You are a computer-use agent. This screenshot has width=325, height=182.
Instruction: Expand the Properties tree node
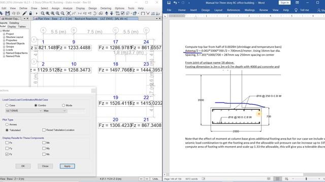pos(4,40)
